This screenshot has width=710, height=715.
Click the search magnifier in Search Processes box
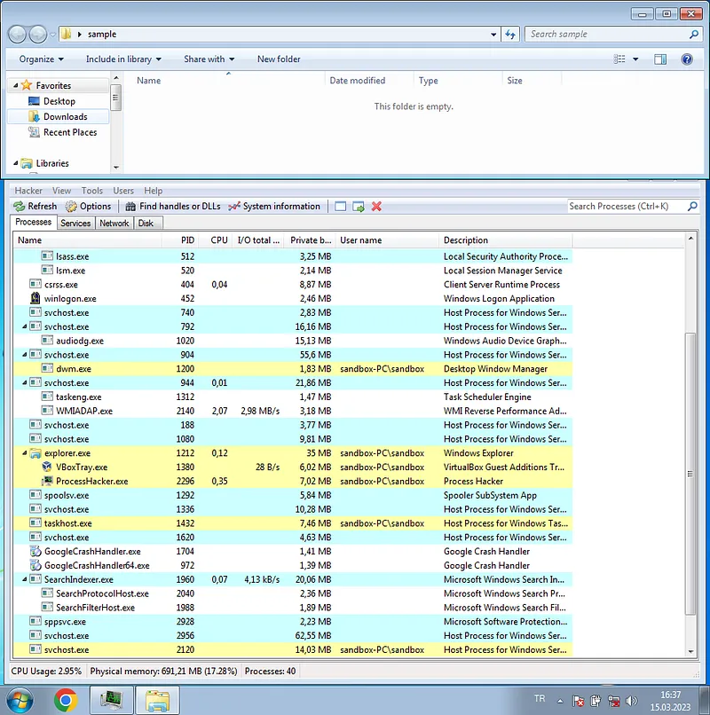click(x=692, y=206)
